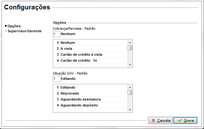Click the Gravar save button
204x129 pixels.
[185, 120]
